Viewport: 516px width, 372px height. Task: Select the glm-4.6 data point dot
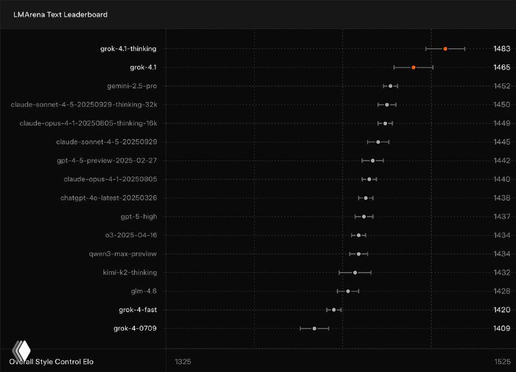348,291
